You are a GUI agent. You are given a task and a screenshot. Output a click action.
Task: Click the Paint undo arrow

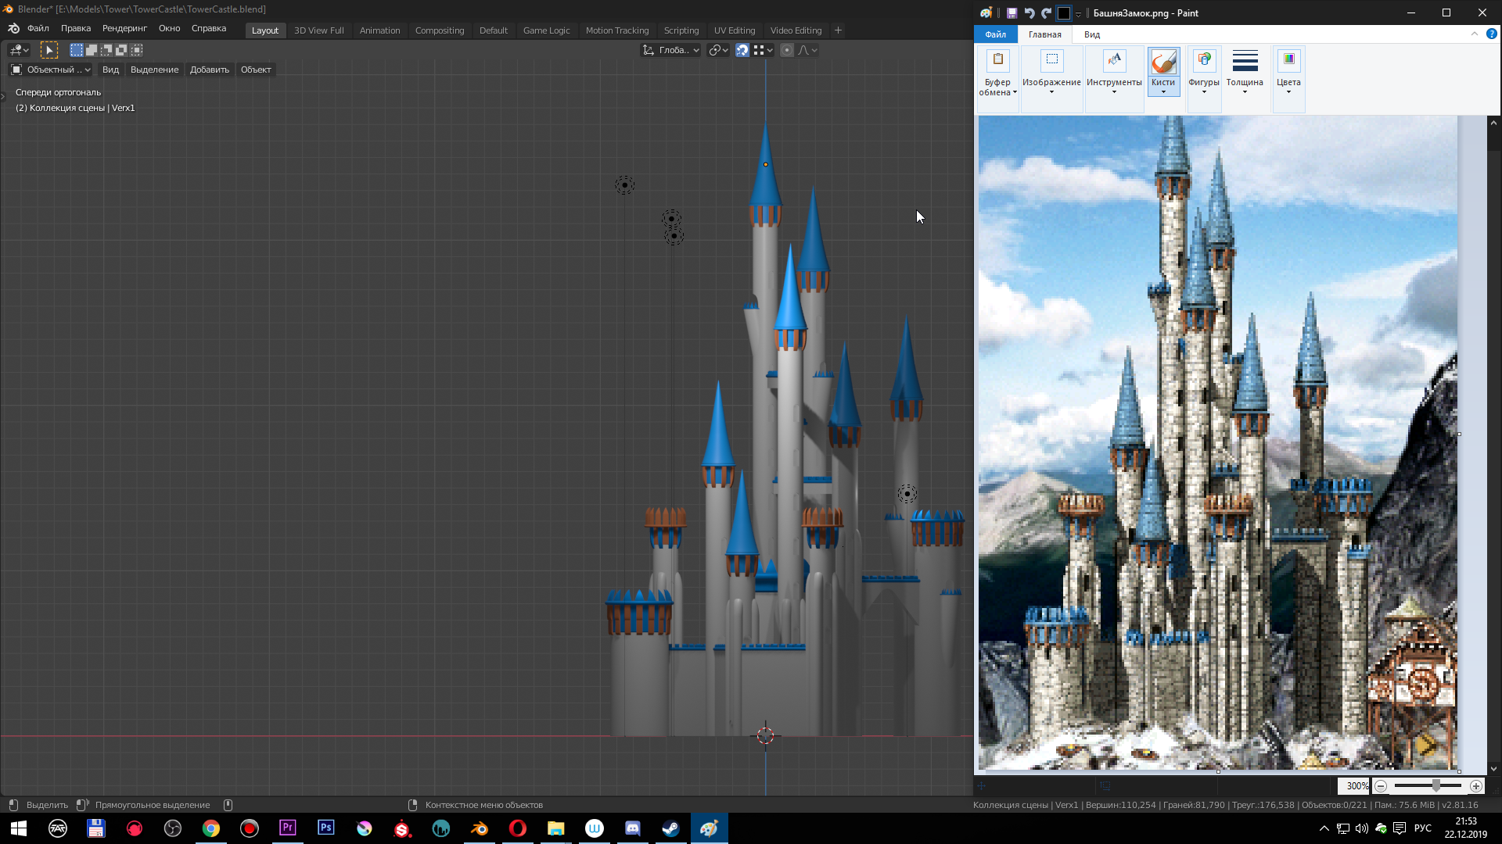click(x=1029, y=13)
